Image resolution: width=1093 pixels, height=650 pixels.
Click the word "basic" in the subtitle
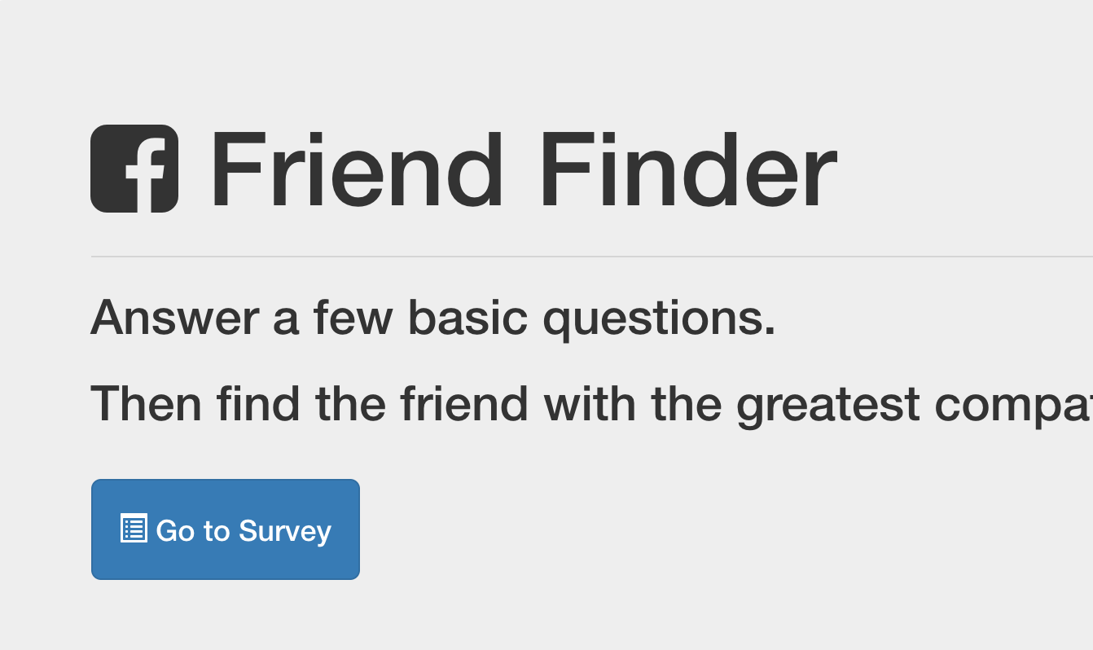pos(467,317)
